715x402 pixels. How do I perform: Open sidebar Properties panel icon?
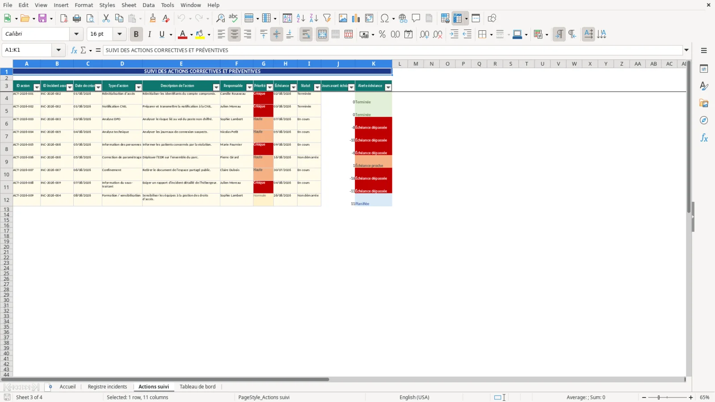click(704, 69)
